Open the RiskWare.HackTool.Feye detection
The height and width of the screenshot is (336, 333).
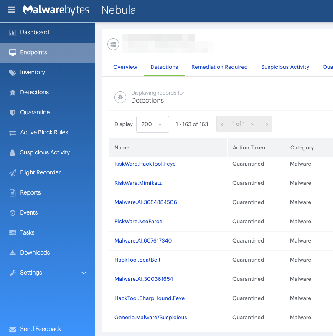pyautogui.click(x=145, y=164)
